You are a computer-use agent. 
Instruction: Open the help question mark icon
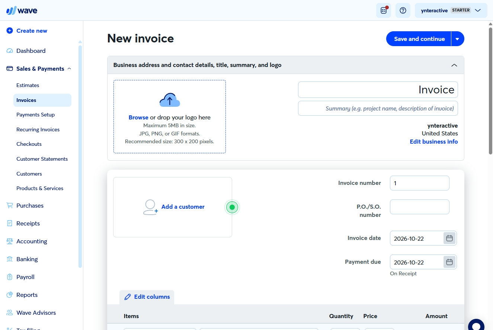403,10
